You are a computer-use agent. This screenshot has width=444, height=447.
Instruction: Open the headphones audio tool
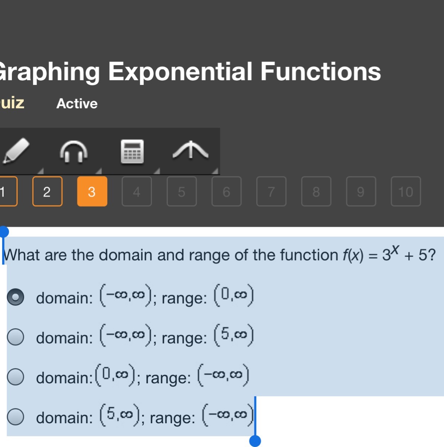[x=74, y=152]
